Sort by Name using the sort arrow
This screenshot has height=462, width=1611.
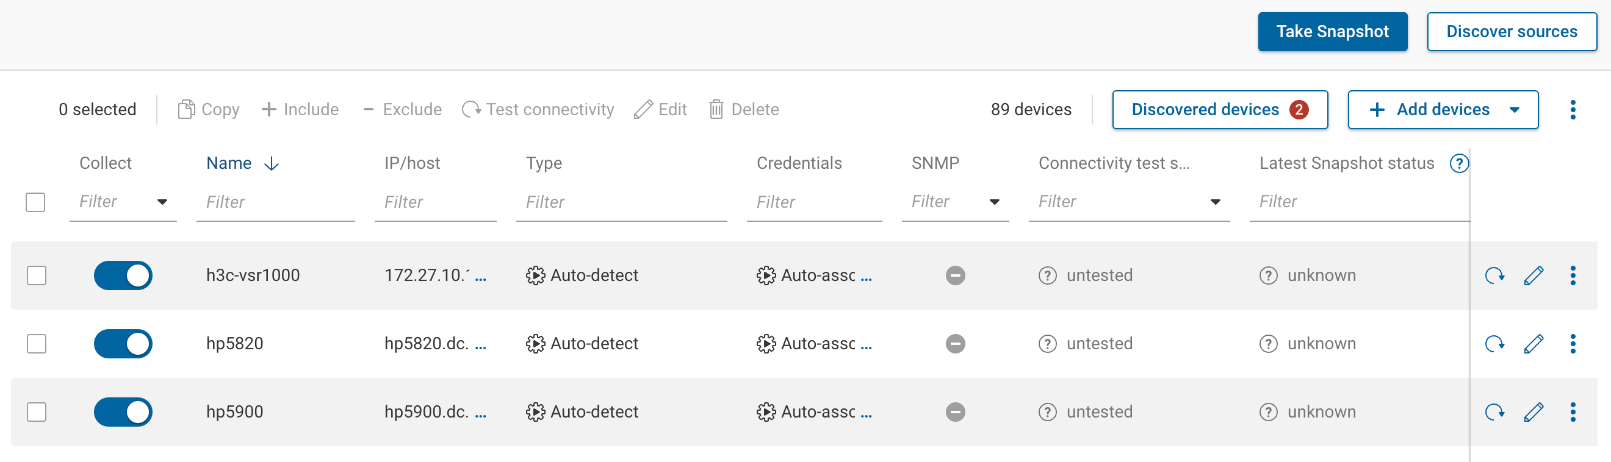[271, 163]
